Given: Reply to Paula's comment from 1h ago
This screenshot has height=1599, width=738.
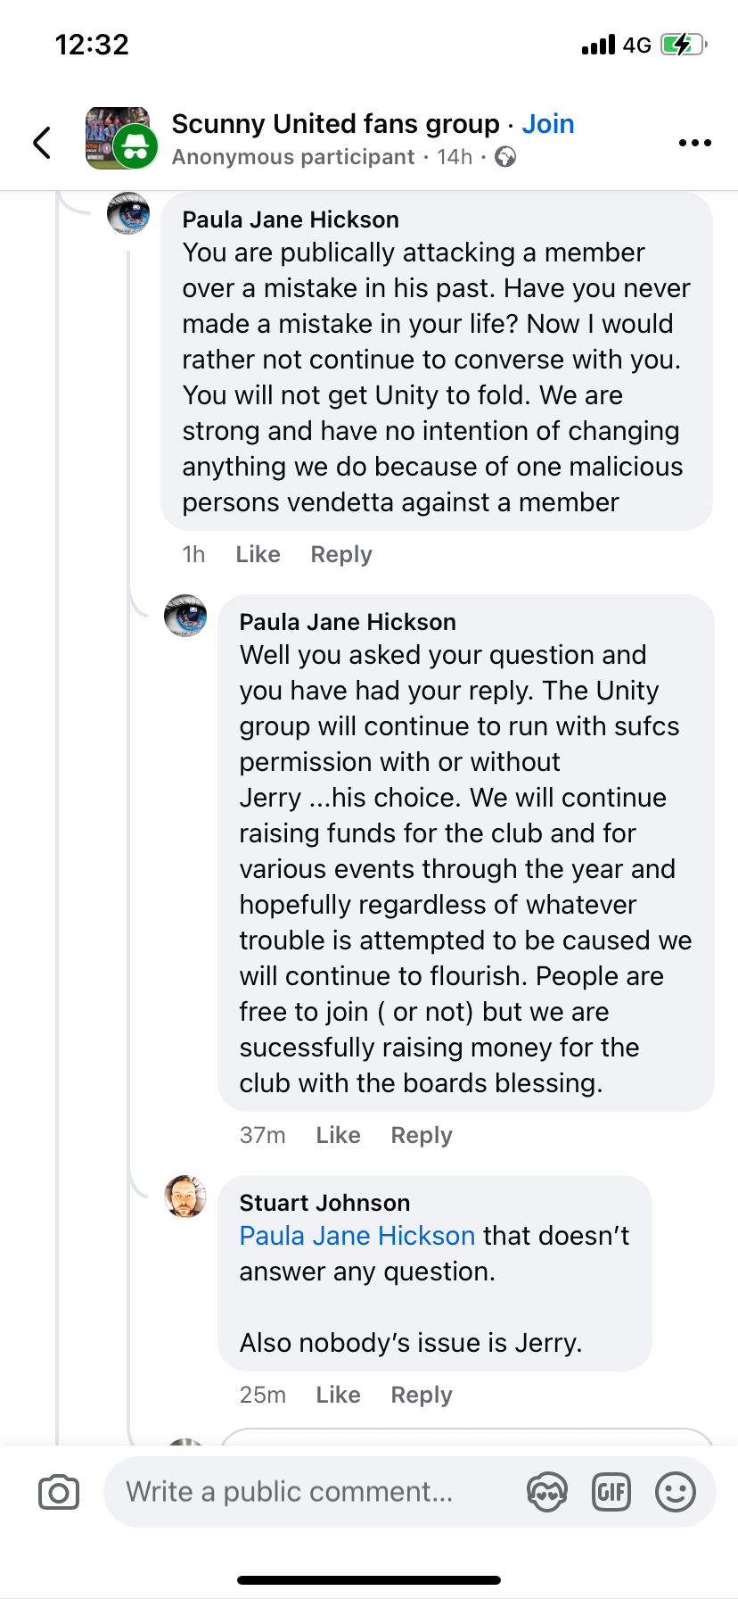Looking at the screenshot, I should 341,554.
